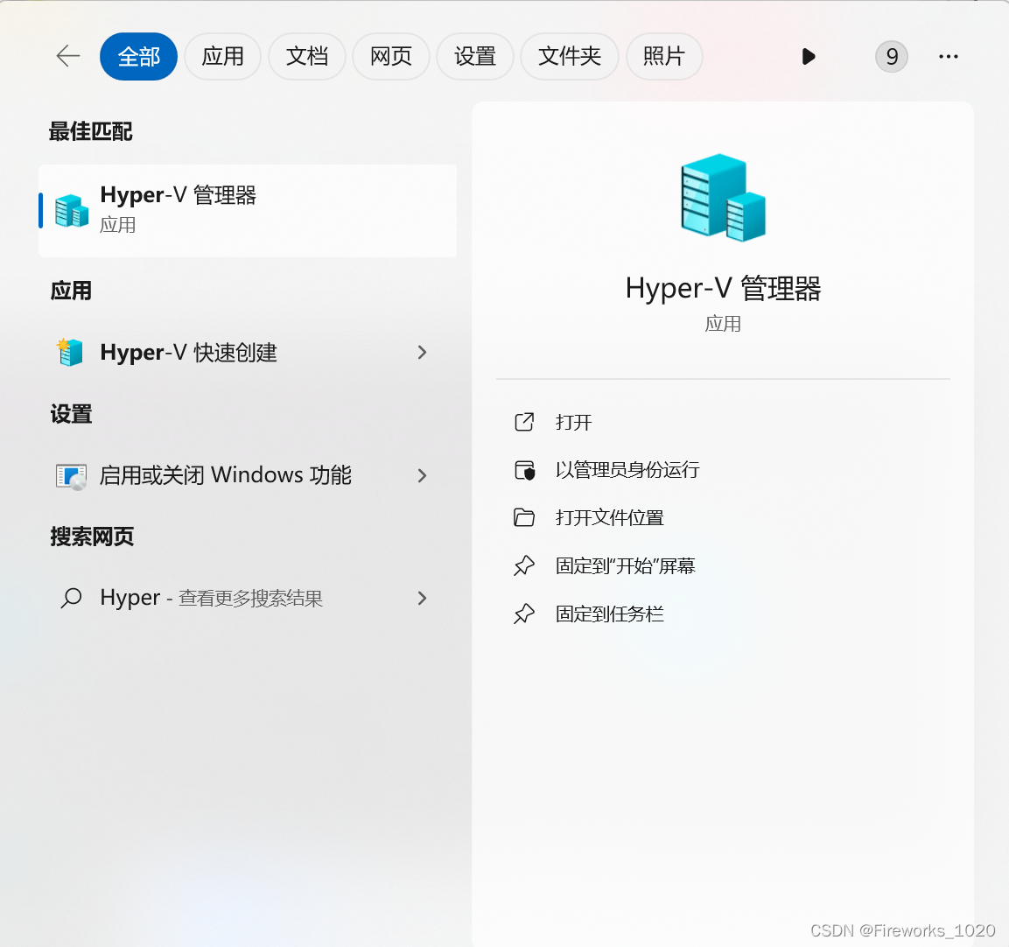The width and height of the screenshot is (1009, 947).
Task: Click the pin icon for 固定到"开始"屏幕
Action: (x=524, y=566)
